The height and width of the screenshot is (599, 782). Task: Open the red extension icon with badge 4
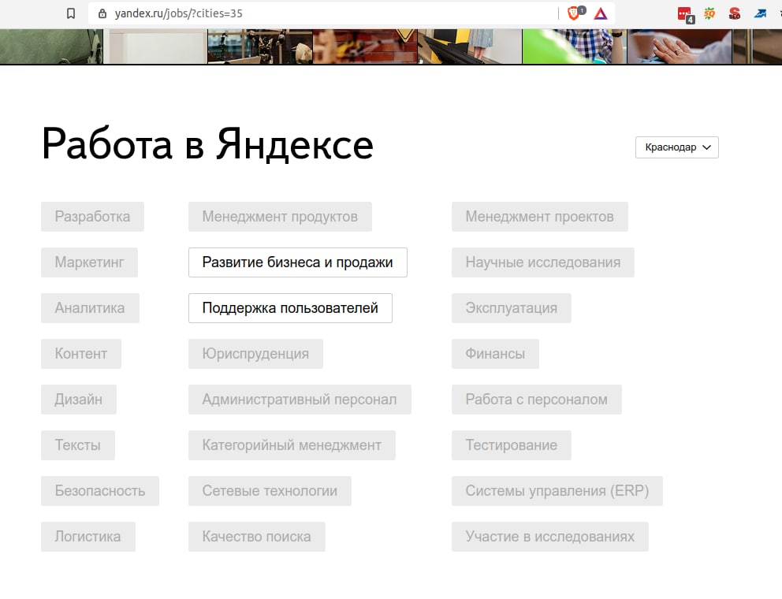click(x=686, y=15)
